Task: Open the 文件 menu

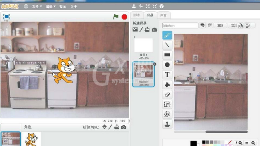Action: (37, 7)
